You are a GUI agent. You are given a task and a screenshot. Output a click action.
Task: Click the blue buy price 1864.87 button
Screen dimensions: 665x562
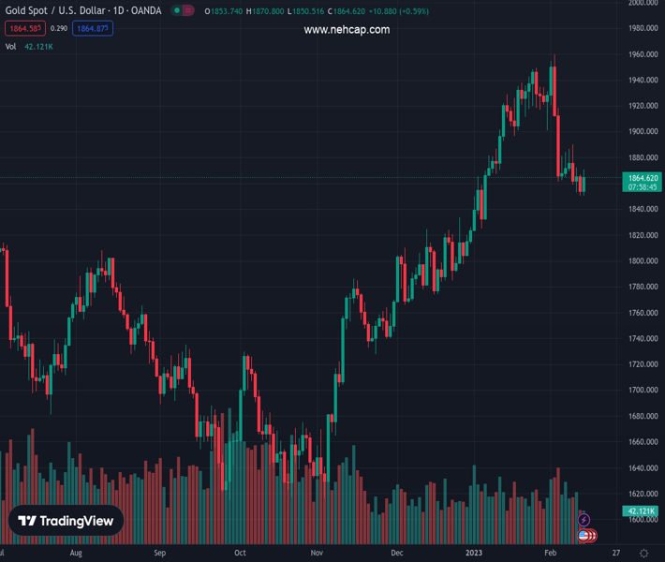(x=93, y=29)
